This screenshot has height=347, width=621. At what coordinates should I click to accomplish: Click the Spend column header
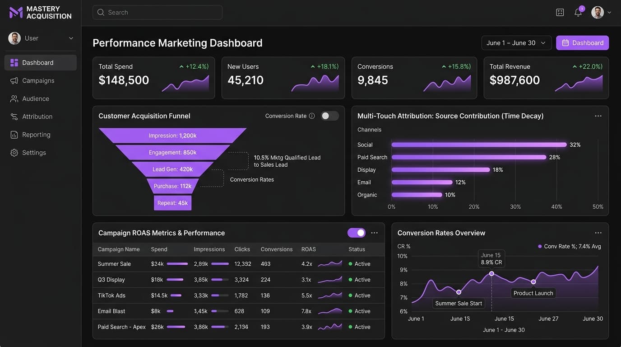159,249
